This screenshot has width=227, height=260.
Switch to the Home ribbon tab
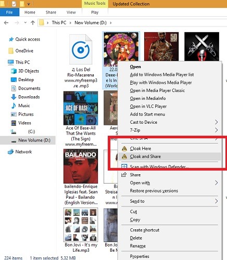tap(30, 12)
